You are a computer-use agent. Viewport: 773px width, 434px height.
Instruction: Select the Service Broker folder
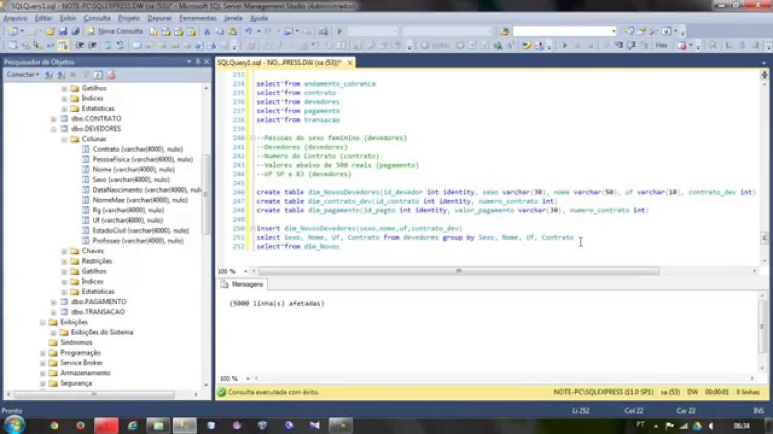click(x=82, y=363)
